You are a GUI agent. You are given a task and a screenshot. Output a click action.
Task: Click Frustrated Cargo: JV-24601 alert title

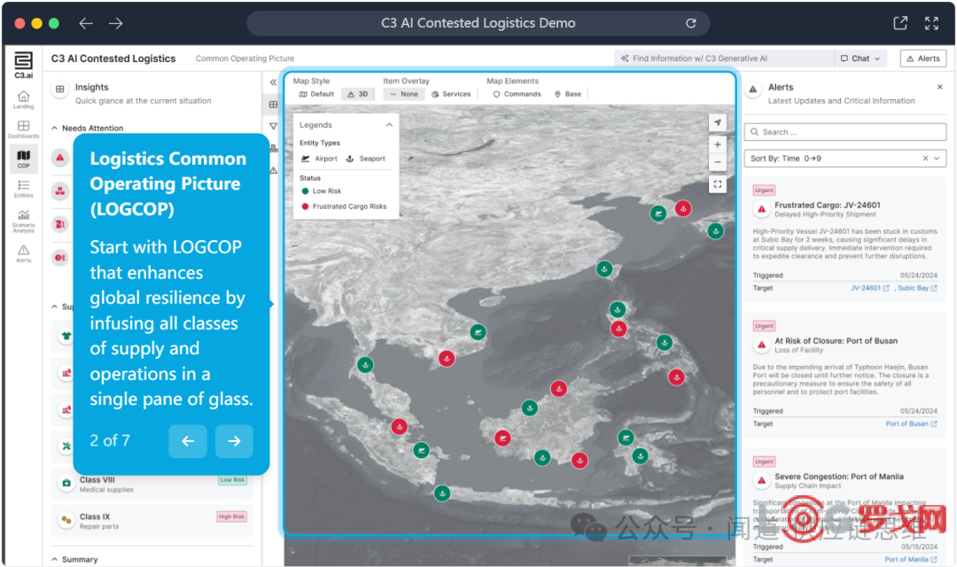point(827,205)
